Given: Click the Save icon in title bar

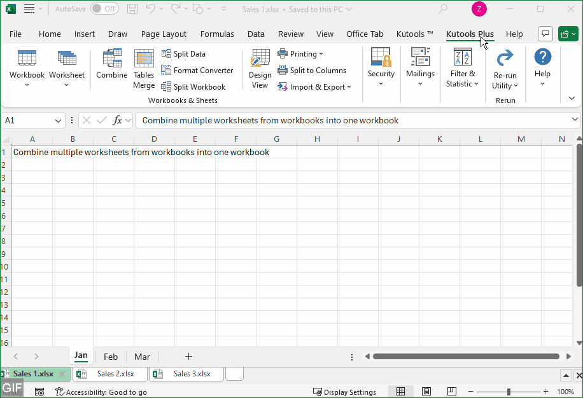Looking at the screenshot, I should pyautogui.click(x=132, y=9).
